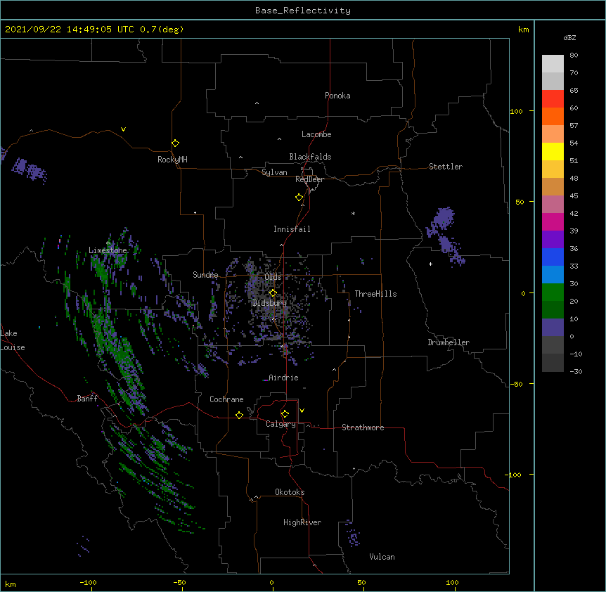
Task: Click the purple echo near Vulcan
Action: [353, 535]
